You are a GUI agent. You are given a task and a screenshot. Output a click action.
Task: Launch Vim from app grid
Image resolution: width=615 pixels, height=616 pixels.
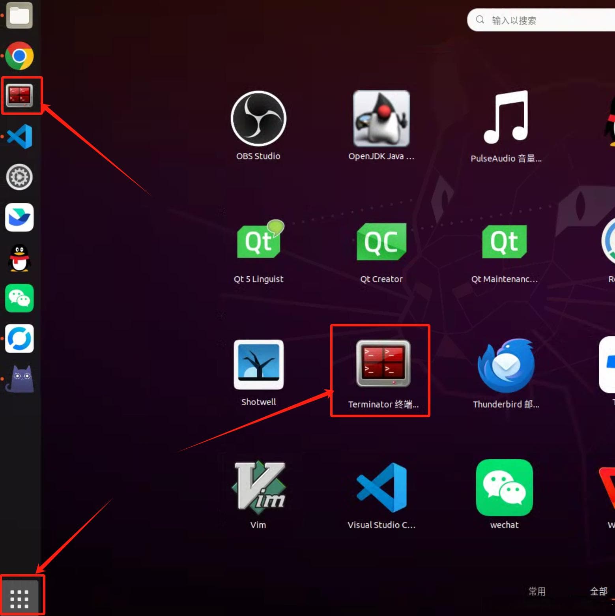pos(258,488)
